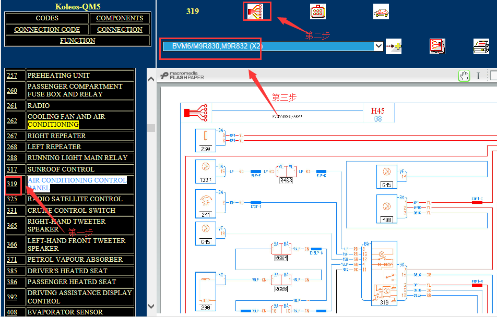Viewport: 497px width, 317px height.
Task: Select RADIO component name
Action: pos(39,105)
